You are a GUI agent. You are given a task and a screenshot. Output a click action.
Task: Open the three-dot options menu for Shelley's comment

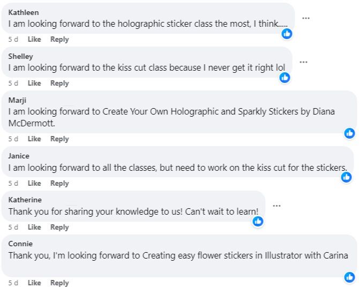[x=303, y=62]
